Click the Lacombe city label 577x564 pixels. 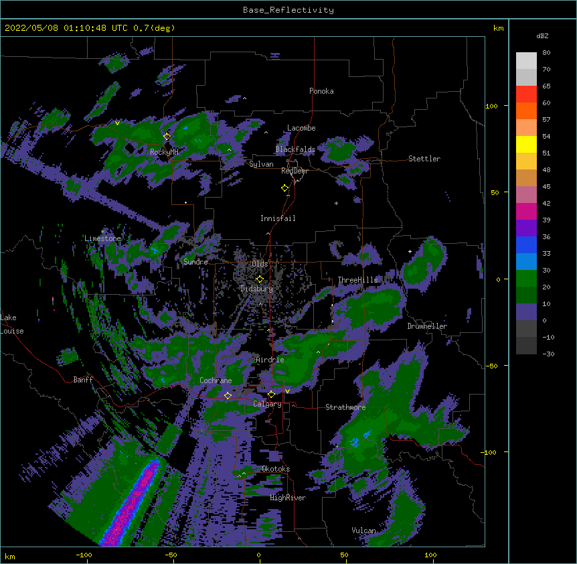coord(301,128)
